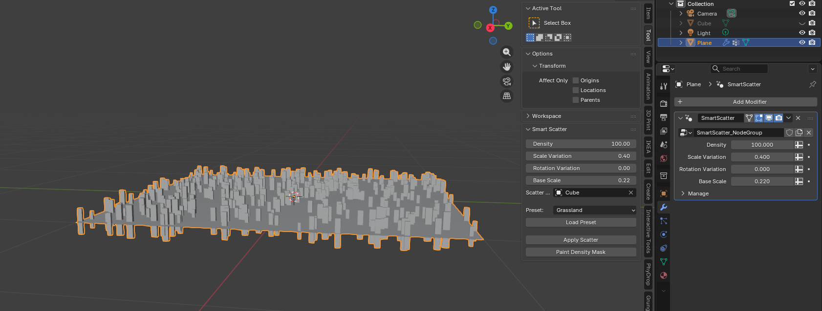Collapse the Active Tool panel
822x311 pixels.
click(x=528, y=8)
